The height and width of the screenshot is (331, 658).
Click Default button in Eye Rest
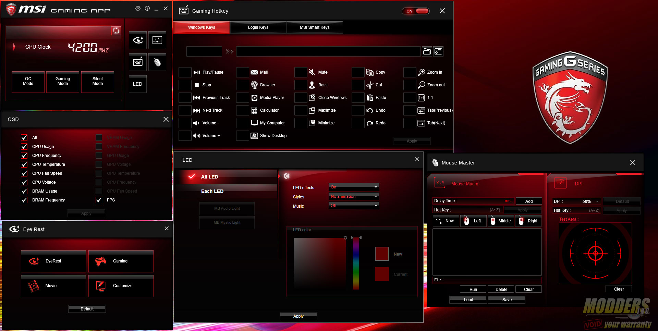[x=87, y=309]
